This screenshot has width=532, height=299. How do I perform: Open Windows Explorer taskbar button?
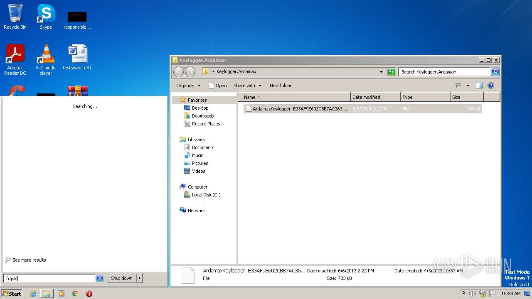[x=47, y=294]
